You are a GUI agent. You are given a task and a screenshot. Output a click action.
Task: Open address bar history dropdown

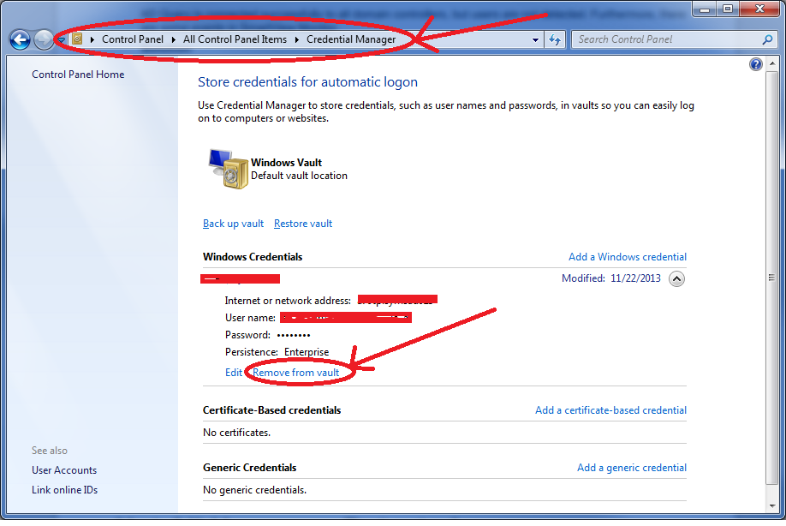click(535, 39)
